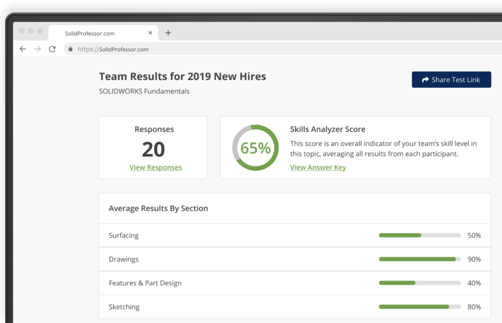Reload the page with refresh icon
This screenshot has height=323, width=502.
click(x=52, y=49)
